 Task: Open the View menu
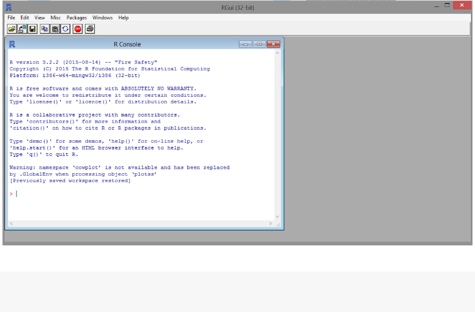point(39,17)
